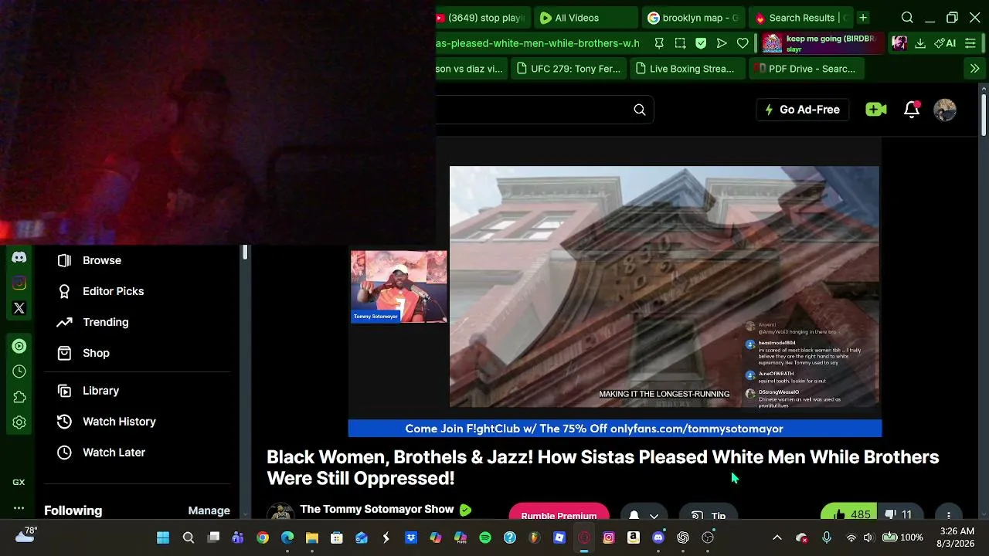This screenshot has width=989, height=556.
Task: Click the sidebar three-dots more options
Action: [x=19, y=507]
